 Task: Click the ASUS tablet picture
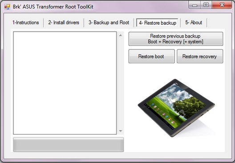176,108
